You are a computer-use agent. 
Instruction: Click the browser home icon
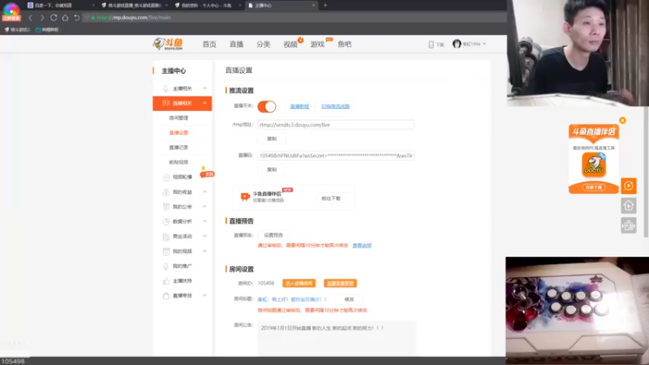65,18
